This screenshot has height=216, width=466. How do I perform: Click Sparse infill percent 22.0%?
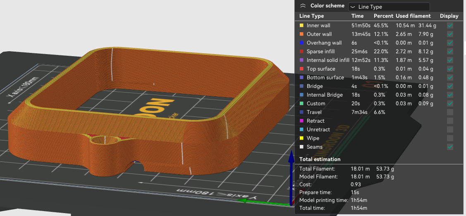coord(381,52)
